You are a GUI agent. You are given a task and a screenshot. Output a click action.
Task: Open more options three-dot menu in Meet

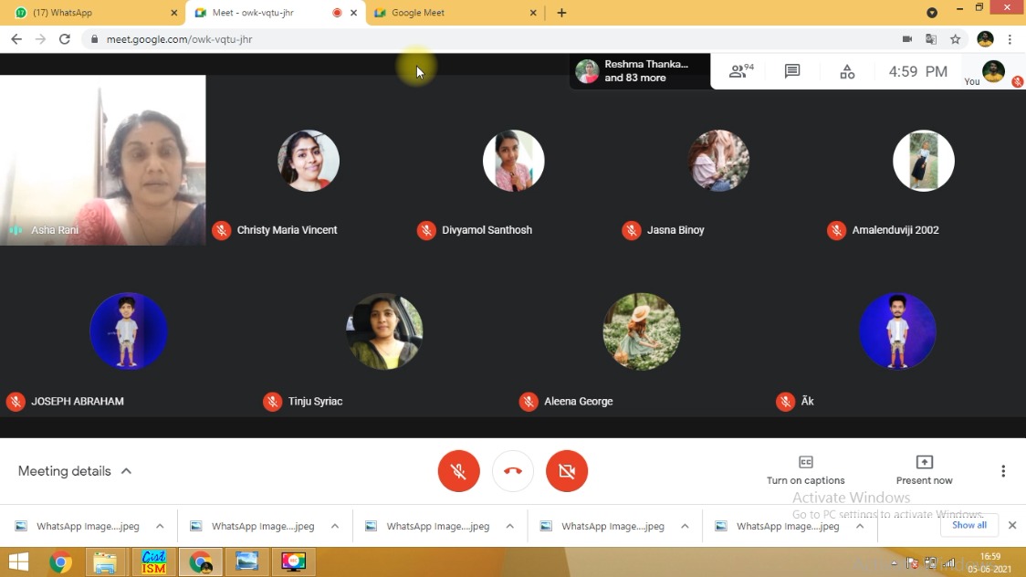coord(1002,471)
